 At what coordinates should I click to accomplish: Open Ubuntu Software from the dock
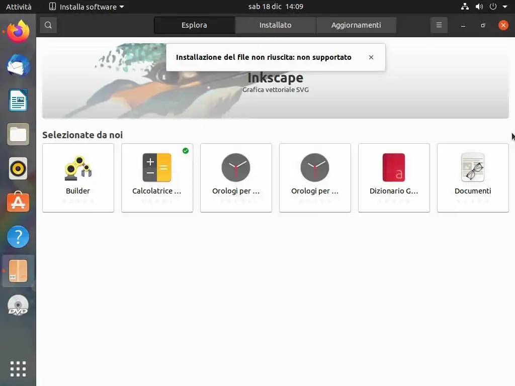click(18, 203)
